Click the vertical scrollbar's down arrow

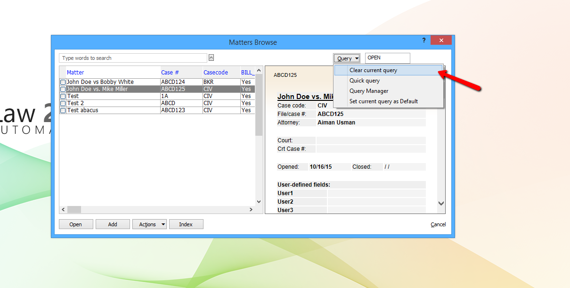[x=259, y=201]
